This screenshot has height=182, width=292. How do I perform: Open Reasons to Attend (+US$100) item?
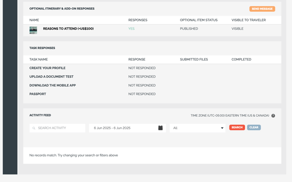68,28
